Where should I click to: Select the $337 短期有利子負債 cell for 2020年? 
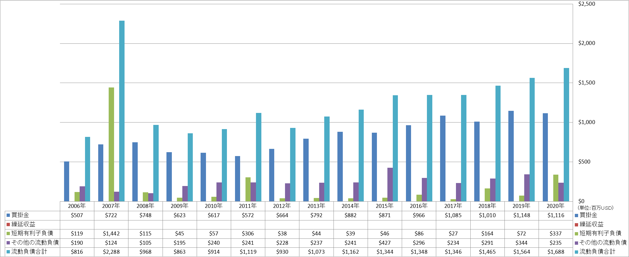point(556,234)
